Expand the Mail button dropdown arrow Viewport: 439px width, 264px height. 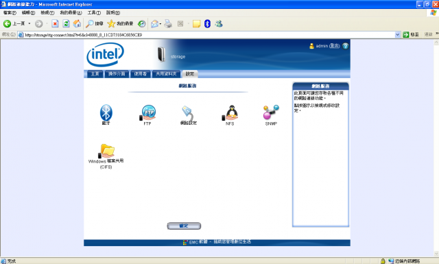tap(161, 24)
